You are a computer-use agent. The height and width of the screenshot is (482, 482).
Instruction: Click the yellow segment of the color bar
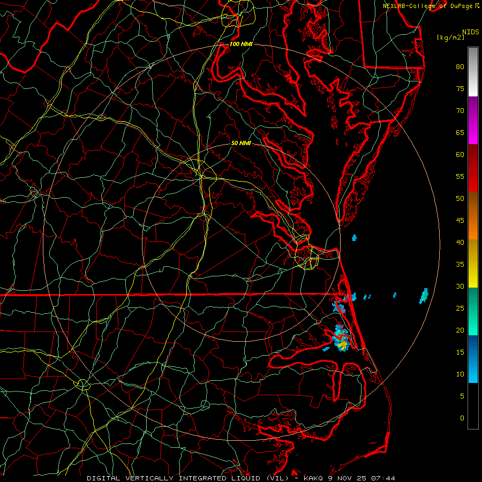click(x=473, y=263)
